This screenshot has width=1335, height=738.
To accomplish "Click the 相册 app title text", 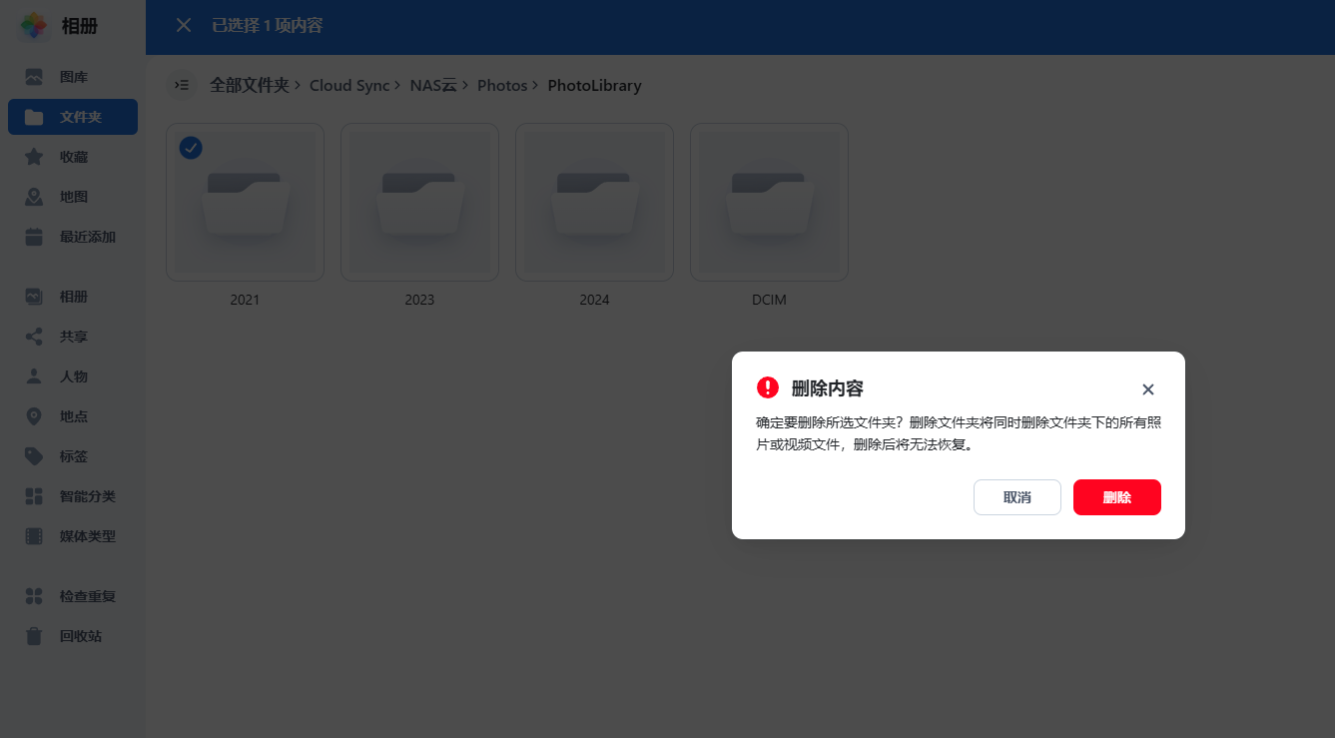I will (79, 26).
